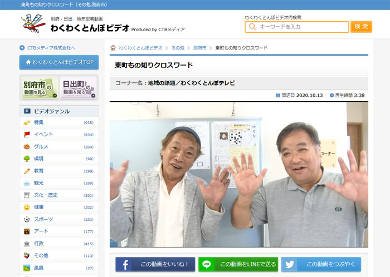Open グルメ genre in sidebar
This screenshot has height=277, width=390.
point(59,147)
